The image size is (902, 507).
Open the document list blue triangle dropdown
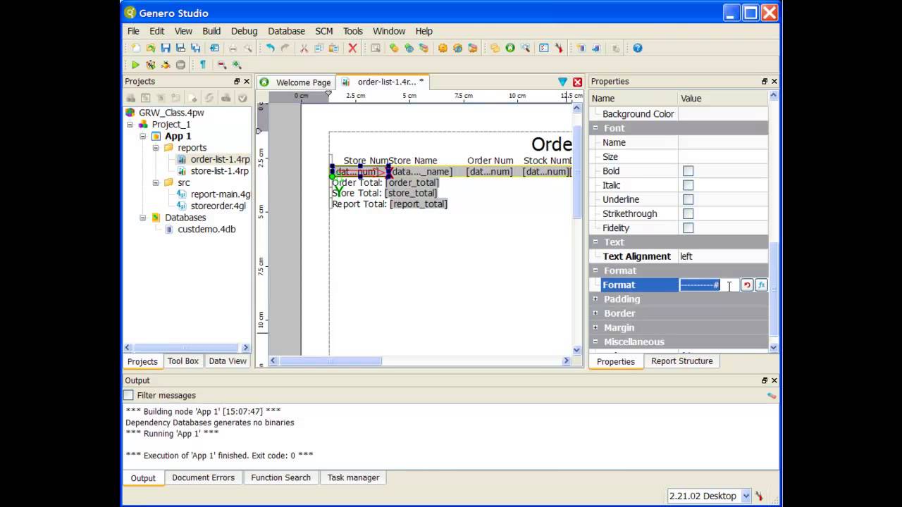click(562, 82)
